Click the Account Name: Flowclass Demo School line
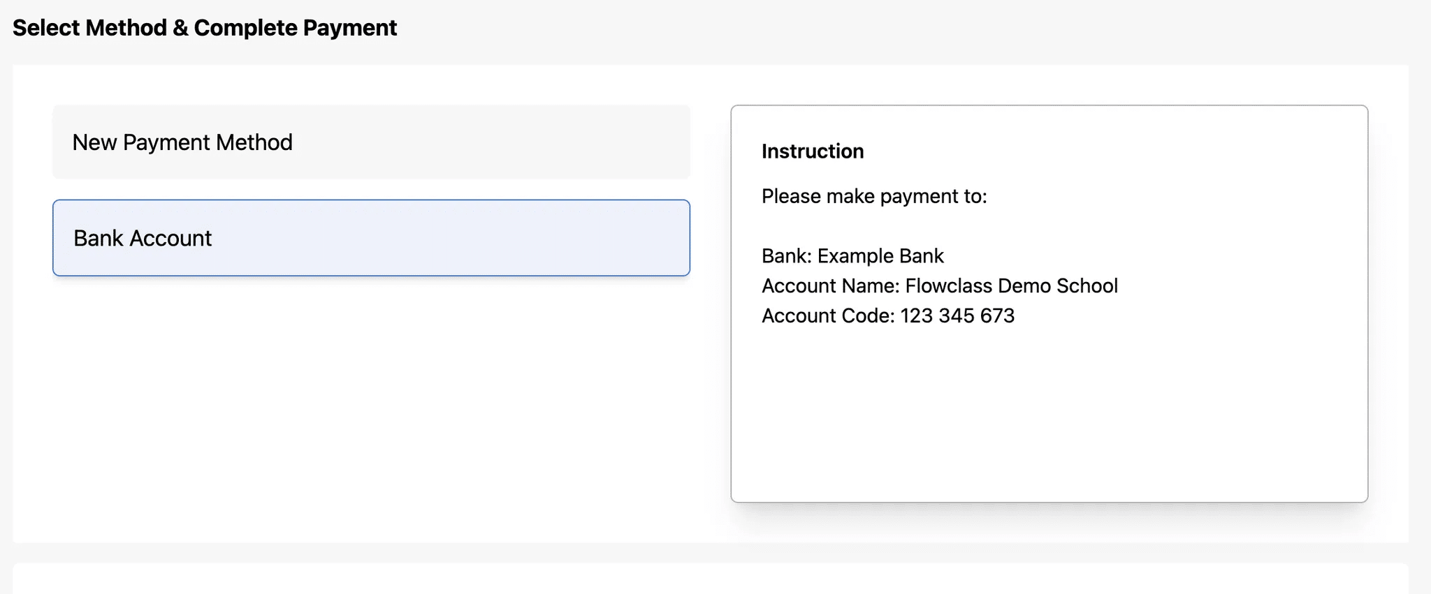1431x594 pixels. tap(940, 285)
